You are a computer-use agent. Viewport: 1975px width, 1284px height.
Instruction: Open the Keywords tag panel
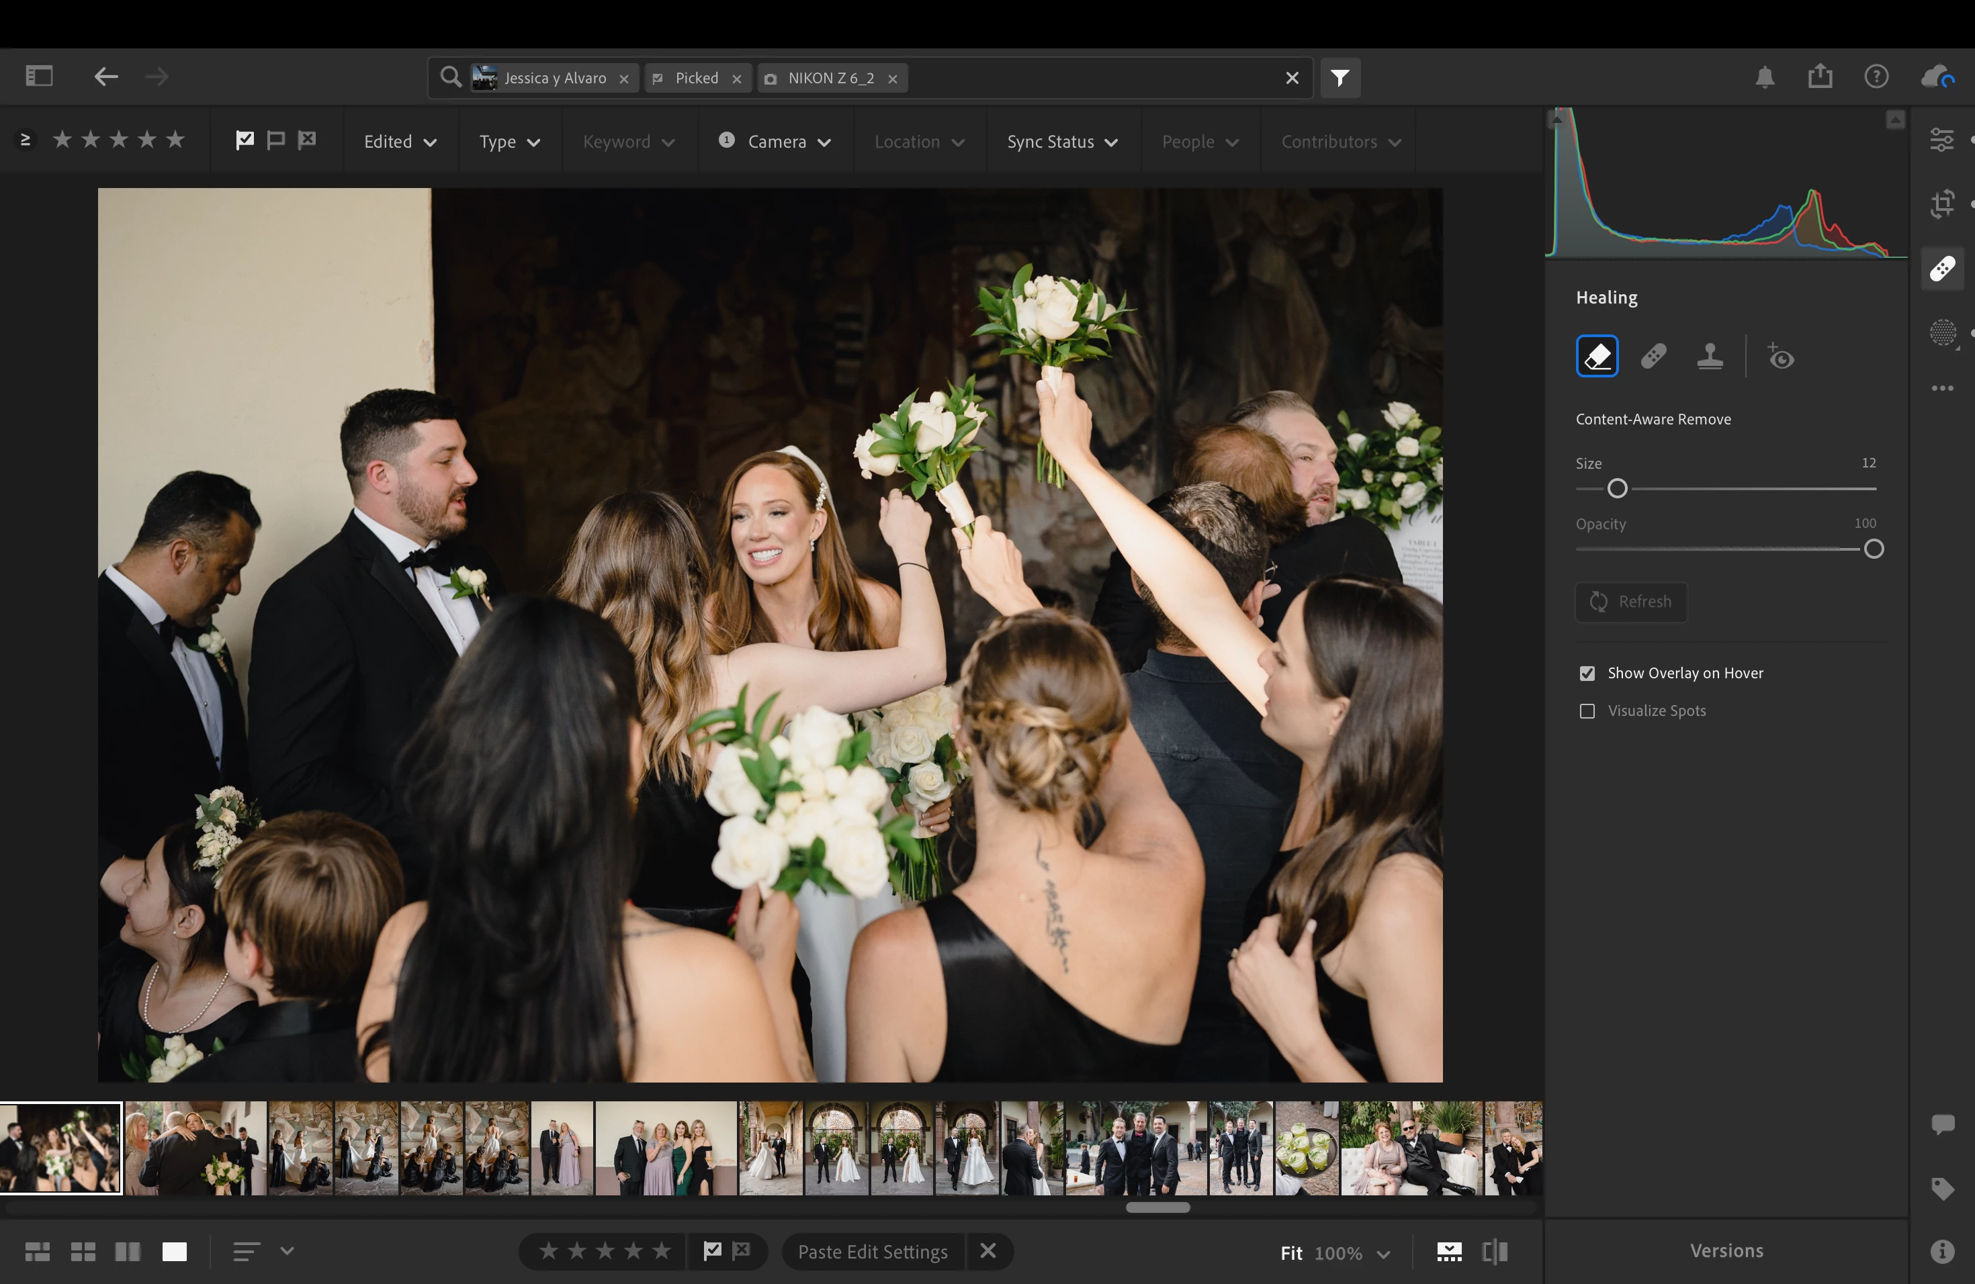(1942, 1189)
